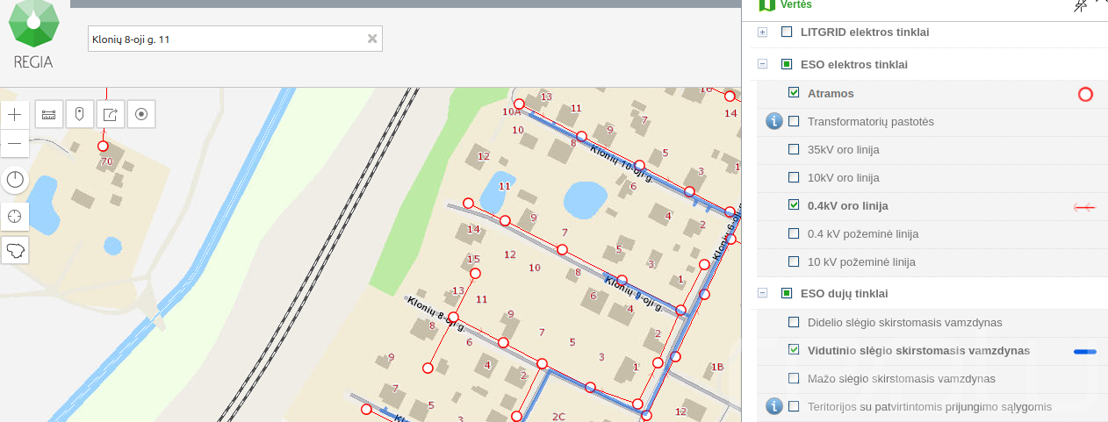Toggle ESO dujų tinklai group checkbox
Screen dimensions: 1108x422
[787, 293]
